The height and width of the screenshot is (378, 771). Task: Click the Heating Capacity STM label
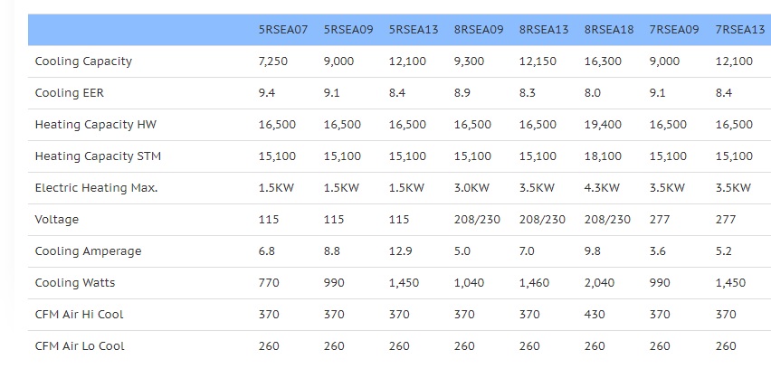pos(98,156)
